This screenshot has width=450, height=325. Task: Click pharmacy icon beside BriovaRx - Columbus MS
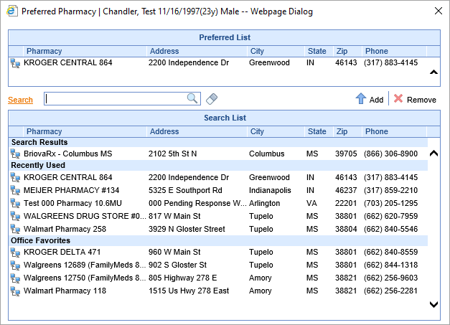15,154
